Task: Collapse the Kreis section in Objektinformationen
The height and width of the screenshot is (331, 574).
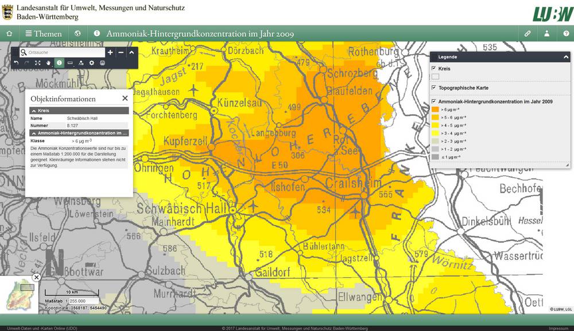Action: click(33, 110)
